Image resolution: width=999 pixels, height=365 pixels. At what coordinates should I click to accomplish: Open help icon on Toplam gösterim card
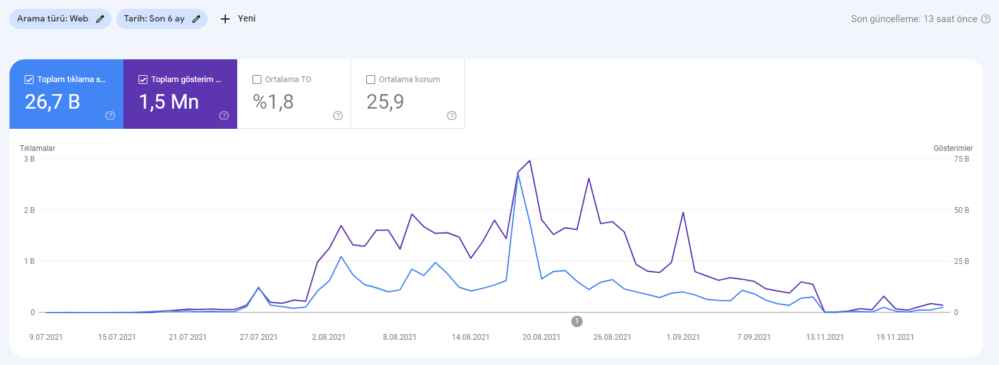click(224, 116)
